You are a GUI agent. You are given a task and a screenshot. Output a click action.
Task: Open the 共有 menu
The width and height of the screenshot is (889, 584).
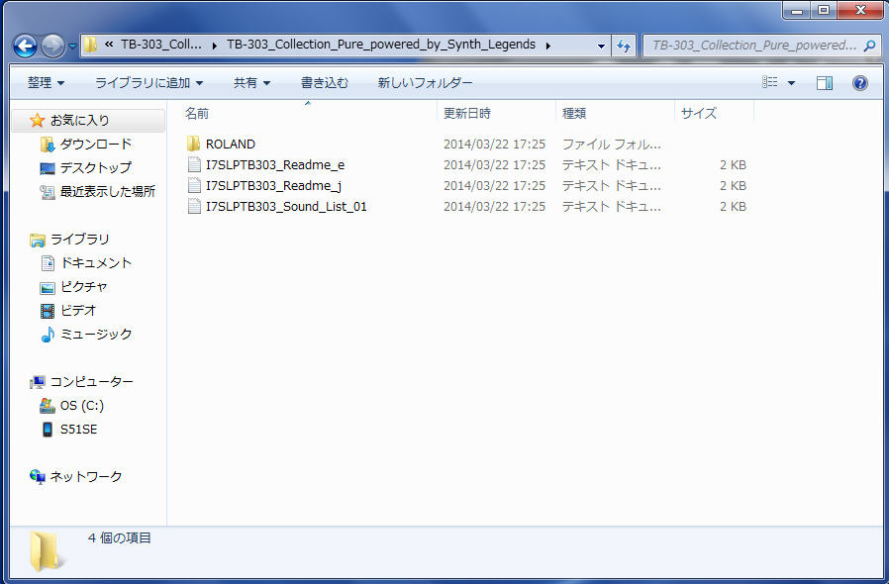pos(251,83)
